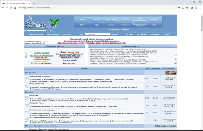Screen dimensions: 203x131
Task: Click the Обход блокировок forum folder icon
Action: click(27, 86)
